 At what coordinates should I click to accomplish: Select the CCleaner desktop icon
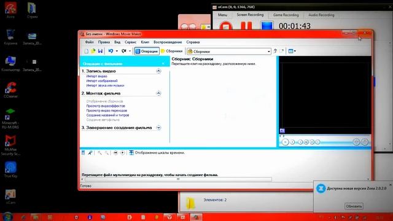coord(10,90)
